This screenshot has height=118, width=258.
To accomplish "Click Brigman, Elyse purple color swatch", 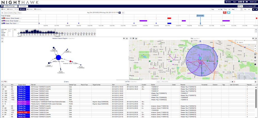I will click(x=4, y=21).
